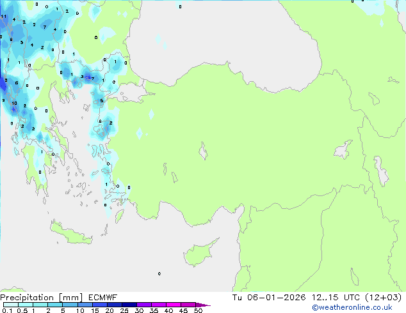Click the 15–20 mm legend swatch
This screenshot has width=406, height=313.
(x=100, y=305)
